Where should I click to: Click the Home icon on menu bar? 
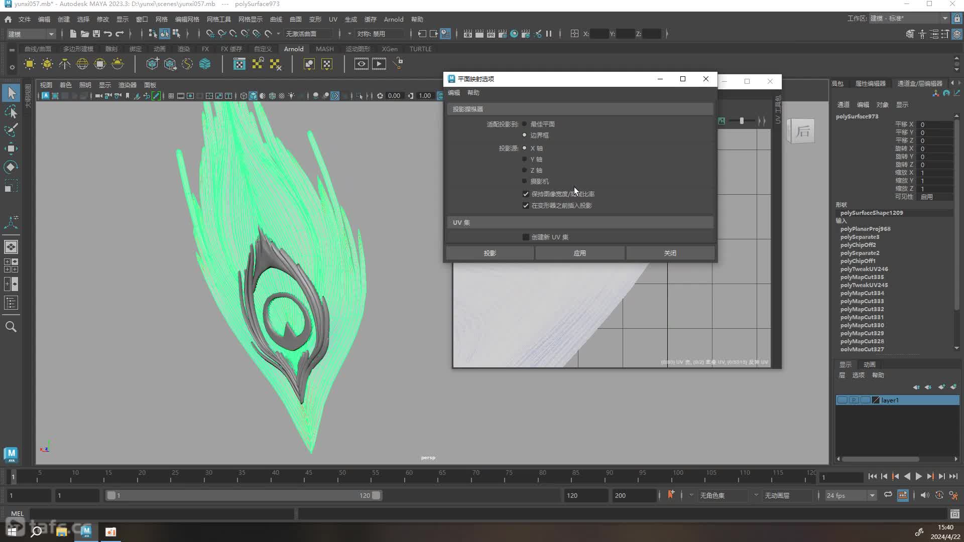(x=8, y=19)
